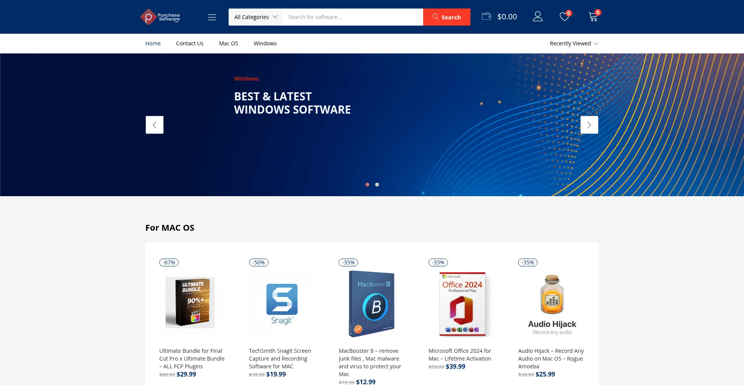
Task: Click the Office 2024 product image
Action: (462, 304)
